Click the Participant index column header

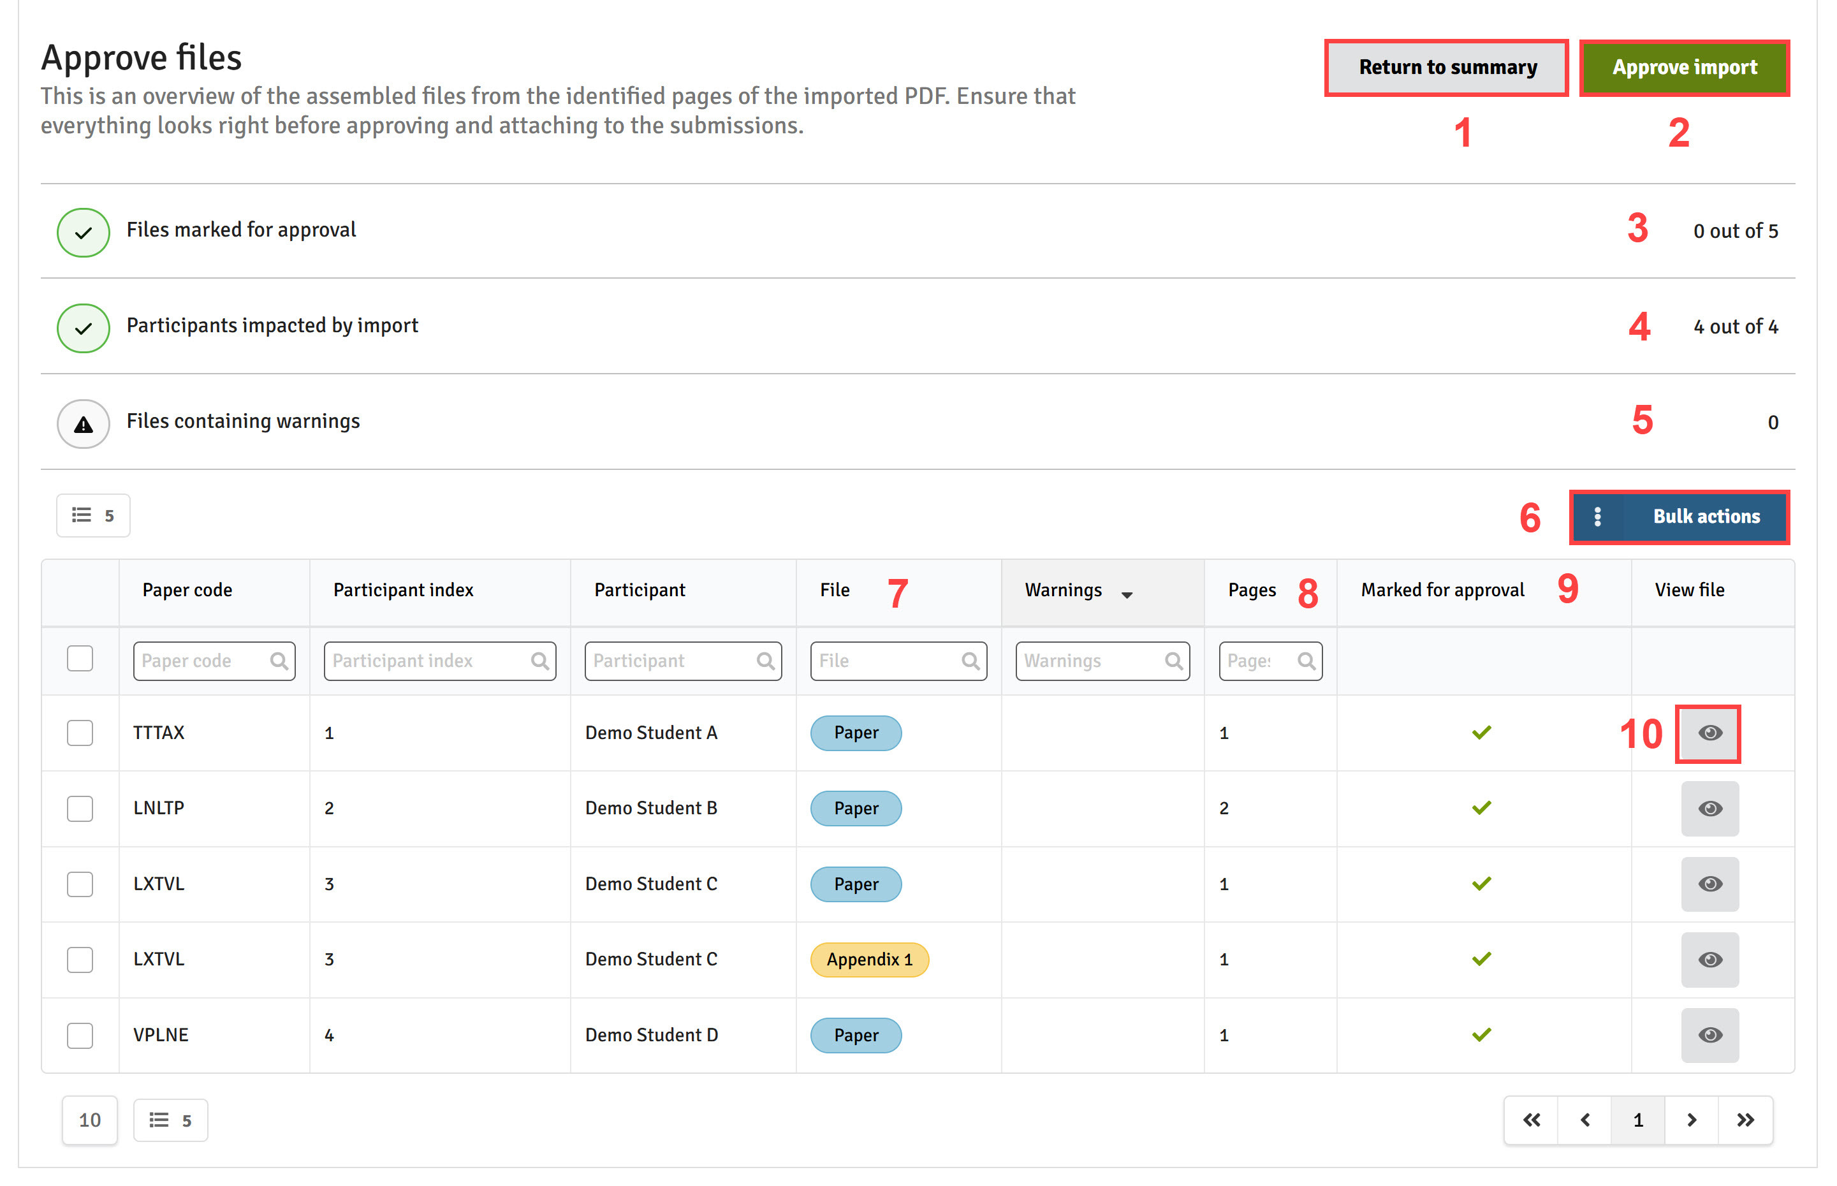tap(403, 590)
